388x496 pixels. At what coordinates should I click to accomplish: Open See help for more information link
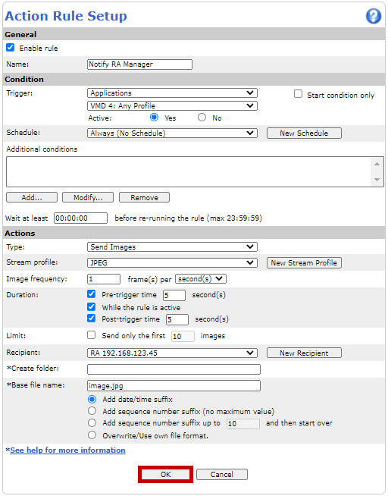click(67, 450)
